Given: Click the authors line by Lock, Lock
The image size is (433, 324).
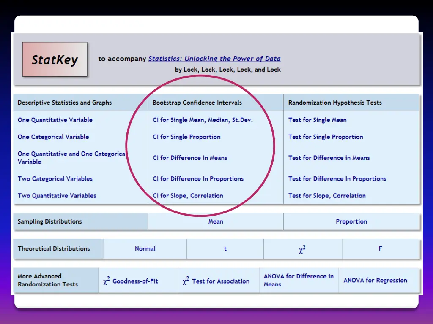Looking at the screenshot, I should [x=227, y=70].
